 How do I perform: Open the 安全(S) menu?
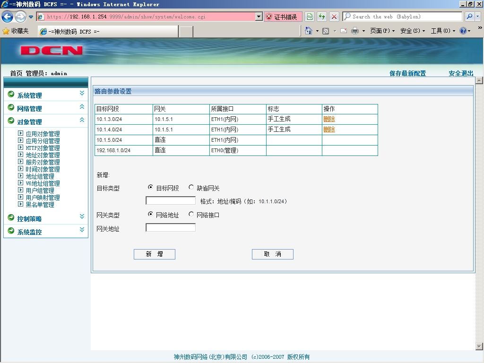point(413,31)
